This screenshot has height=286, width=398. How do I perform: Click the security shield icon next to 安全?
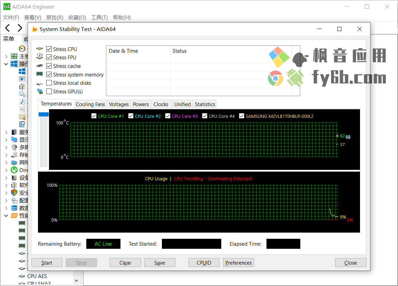(14, 193)
